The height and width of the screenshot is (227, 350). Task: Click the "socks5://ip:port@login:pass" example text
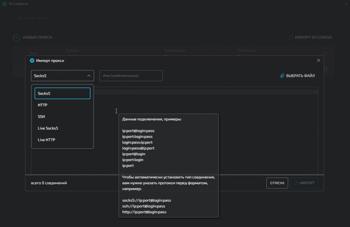click(147, 200)
